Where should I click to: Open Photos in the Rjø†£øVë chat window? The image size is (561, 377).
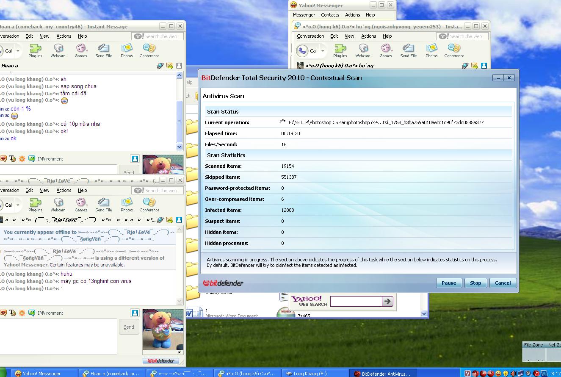tap(127, 205)
